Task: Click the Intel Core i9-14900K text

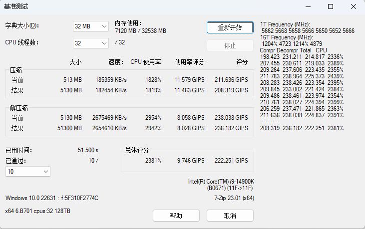Action: click(221, 182)
